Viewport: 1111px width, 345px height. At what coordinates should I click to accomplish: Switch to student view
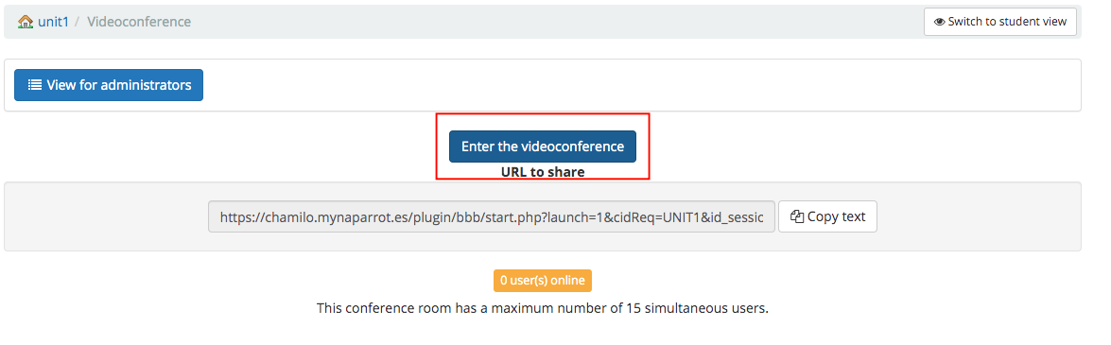pyautogui.click(x=999, y=22)
